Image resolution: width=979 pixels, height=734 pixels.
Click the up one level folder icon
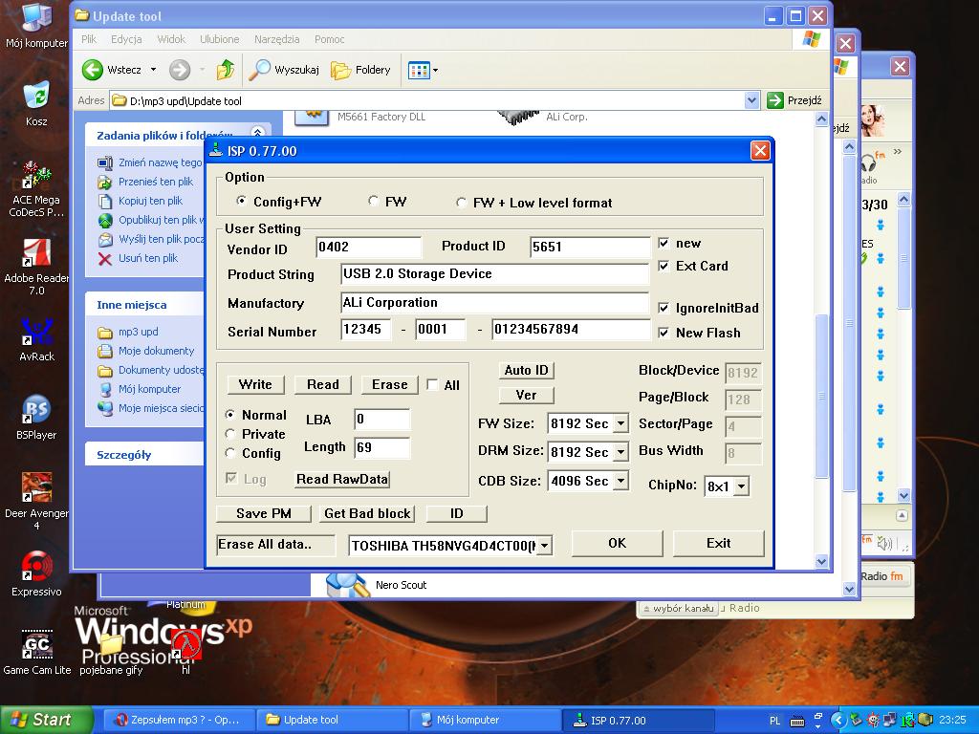point(226,70)
